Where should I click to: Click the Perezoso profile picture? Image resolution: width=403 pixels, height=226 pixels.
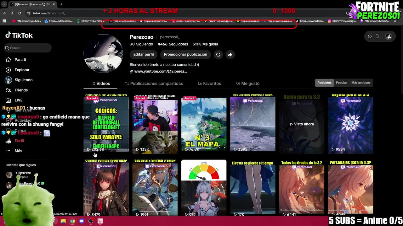pyautogui.click(x=103, y=53)
